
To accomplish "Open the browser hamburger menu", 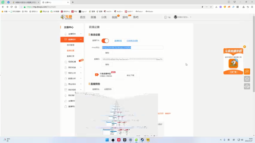I will pyautogui.click(x=252, y=7).
